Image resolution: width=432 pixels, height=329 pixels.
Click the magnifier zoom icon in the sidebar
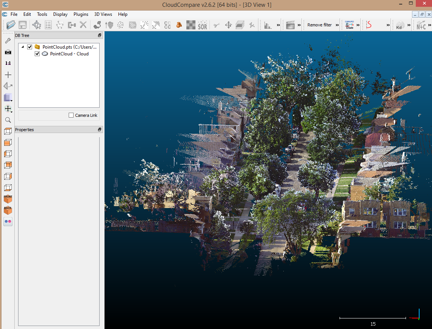pyautogui.click(x=8, y=120)
